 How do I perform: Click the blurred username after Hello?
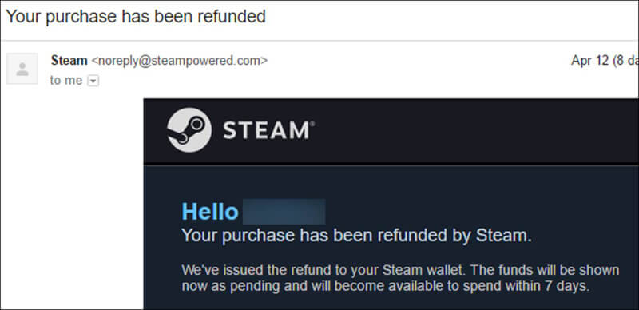(284, 212)
